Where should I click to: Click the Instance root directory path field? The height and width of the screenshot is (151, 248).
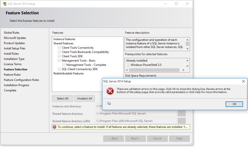[x=99, y=106]
